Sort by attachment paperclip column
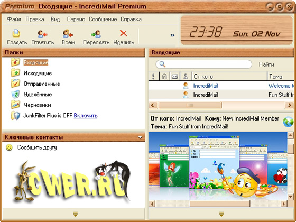296x222 pixels. pyautogui.click(x=164, y=76)
